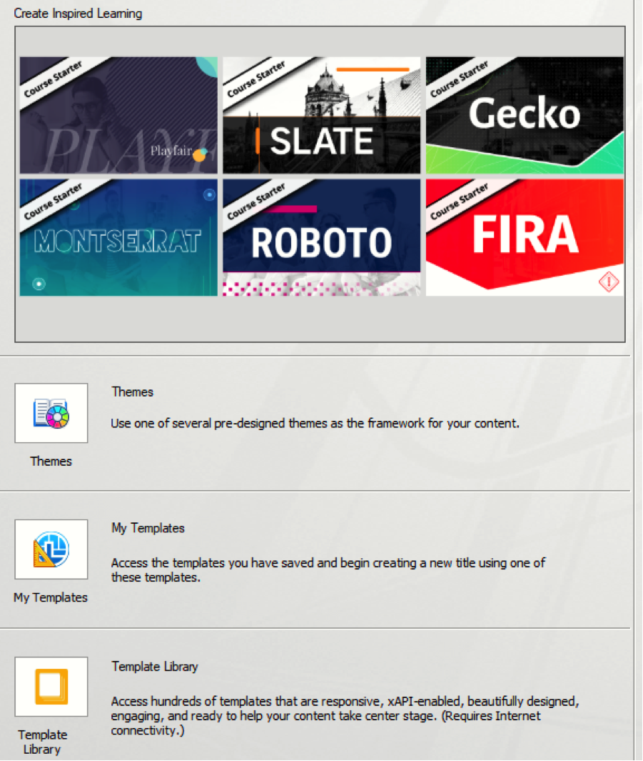Click the pre-designed themes description text

click(315, 423)
